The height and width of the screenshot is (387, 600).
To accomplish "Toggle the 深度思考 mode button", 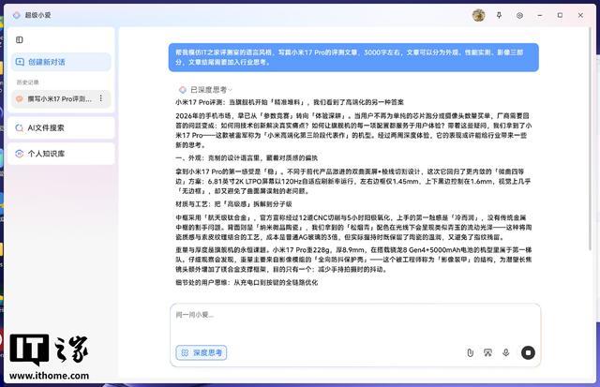I will pyautogui.click(x=202, y=352).
